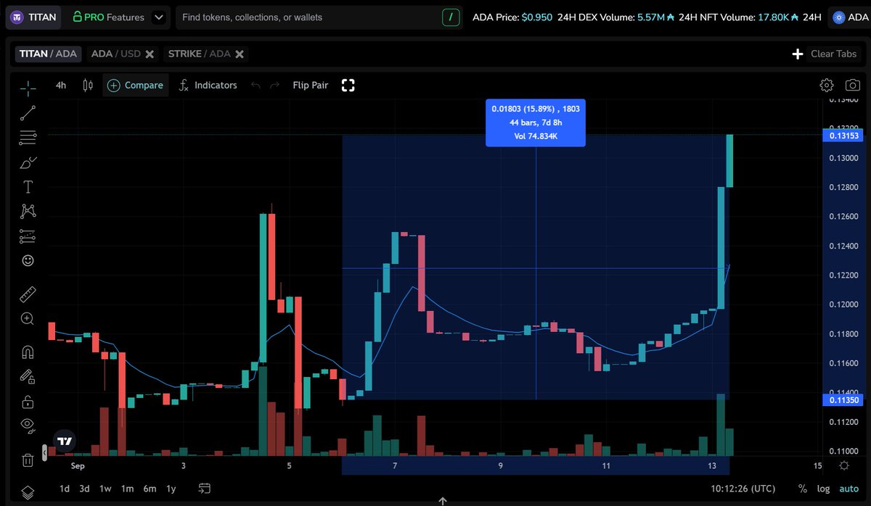Remove drawings with the trash icon

pyautogui.click(x=28, y=460)
